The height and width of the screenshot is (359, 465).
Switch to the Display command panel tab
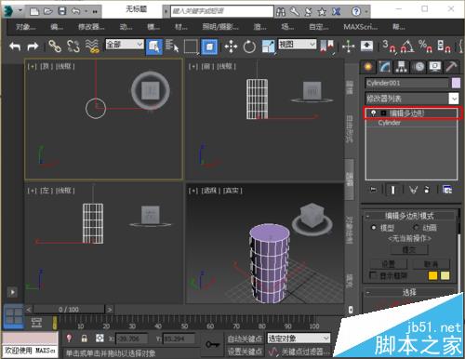[x=435, y=67]
